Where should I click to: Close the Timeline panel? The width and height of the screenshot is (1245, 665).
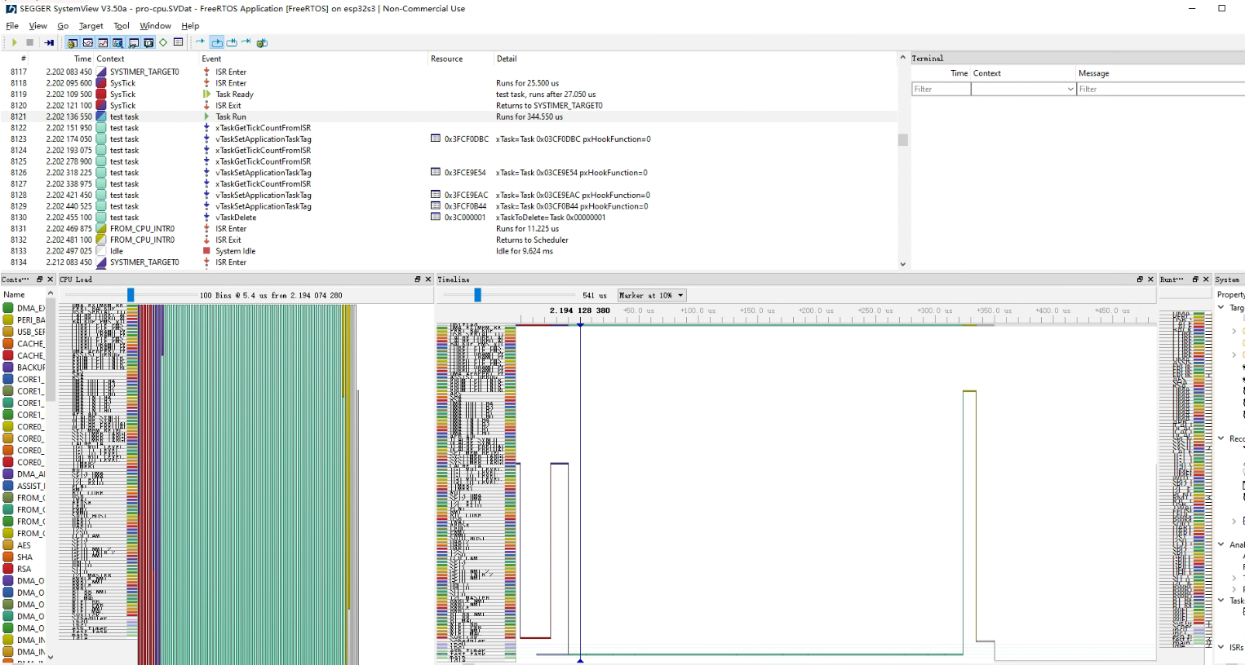pos(1150,280)
